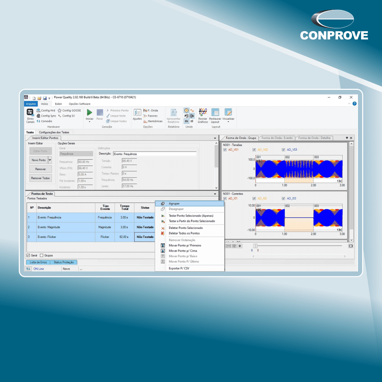Open Config Hrd hardware settings
This screenshot has height=382, width=382.
click(x=46, y=110)
